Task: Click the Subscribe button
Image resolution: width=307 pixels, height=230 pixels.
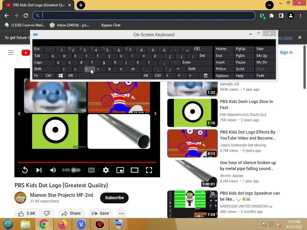Action: pos(114,198)
